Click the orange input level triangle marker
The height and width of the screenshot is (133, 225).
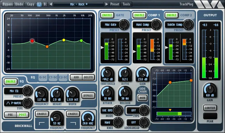[x=170, y=110]
